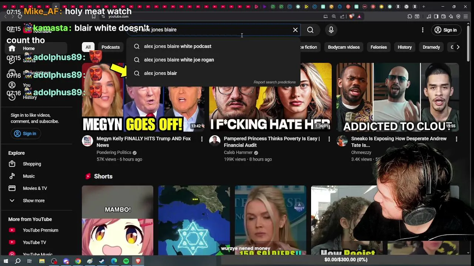Open new browser tab with plus

coord(424,7)
